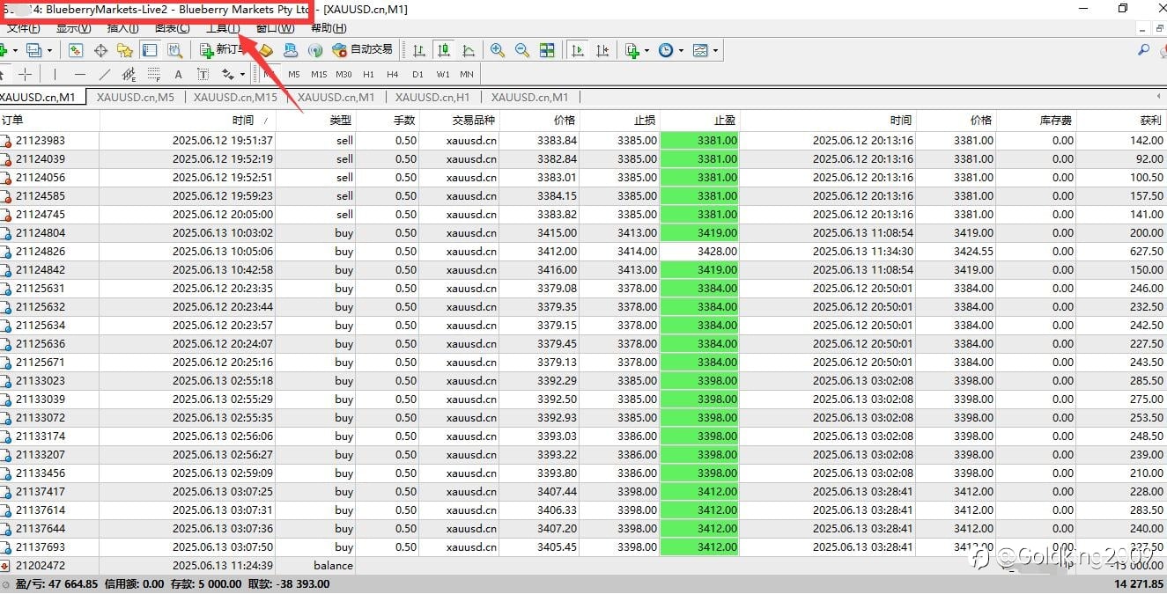Click the tile windows grid icon
This screenshot has width=1167, height=594.
(x=547, y=50)
